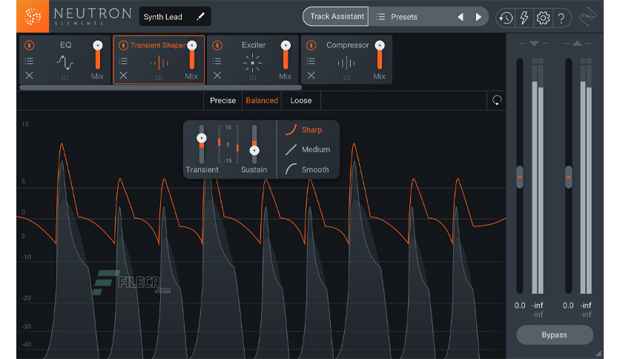Click the Transient amount slider handle
The image size is (620, 359).
click(202, 138)
